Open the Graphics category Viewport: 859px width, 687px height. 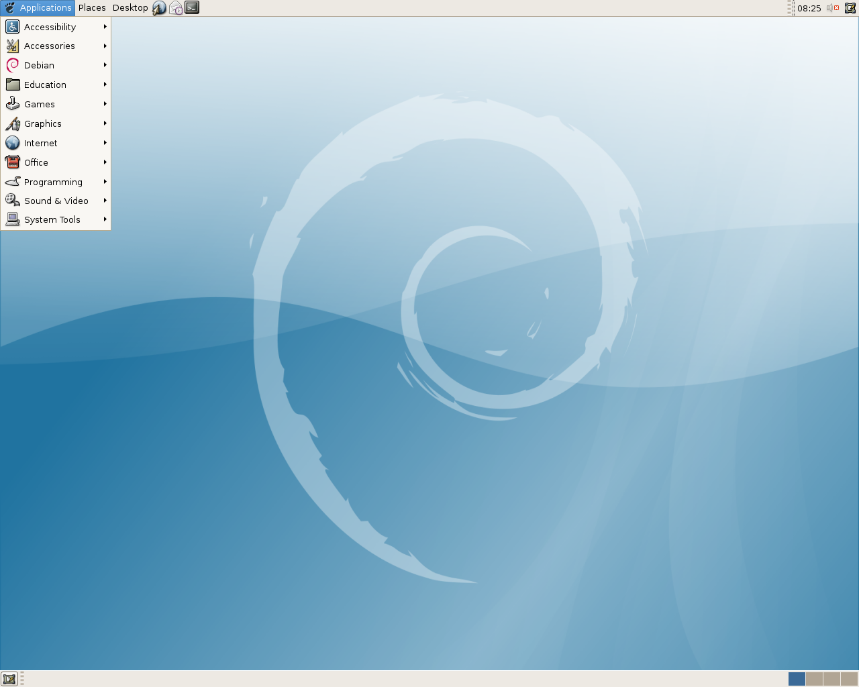coord(56,123)
